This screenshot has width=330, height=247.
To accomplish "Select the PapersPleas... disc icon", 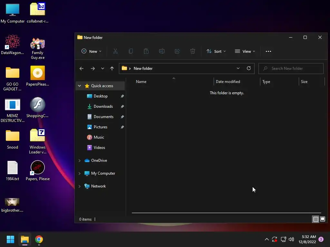I will pos(38,76).
